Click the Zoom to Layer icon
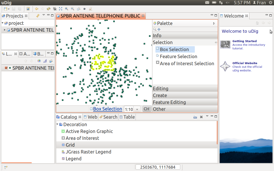 51,61
